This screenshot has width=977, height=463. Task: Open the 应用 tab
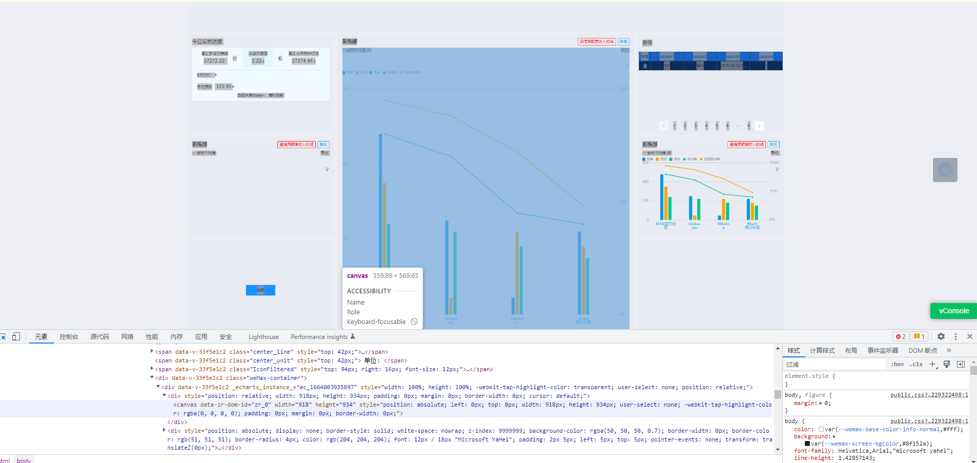pos(201,336)
